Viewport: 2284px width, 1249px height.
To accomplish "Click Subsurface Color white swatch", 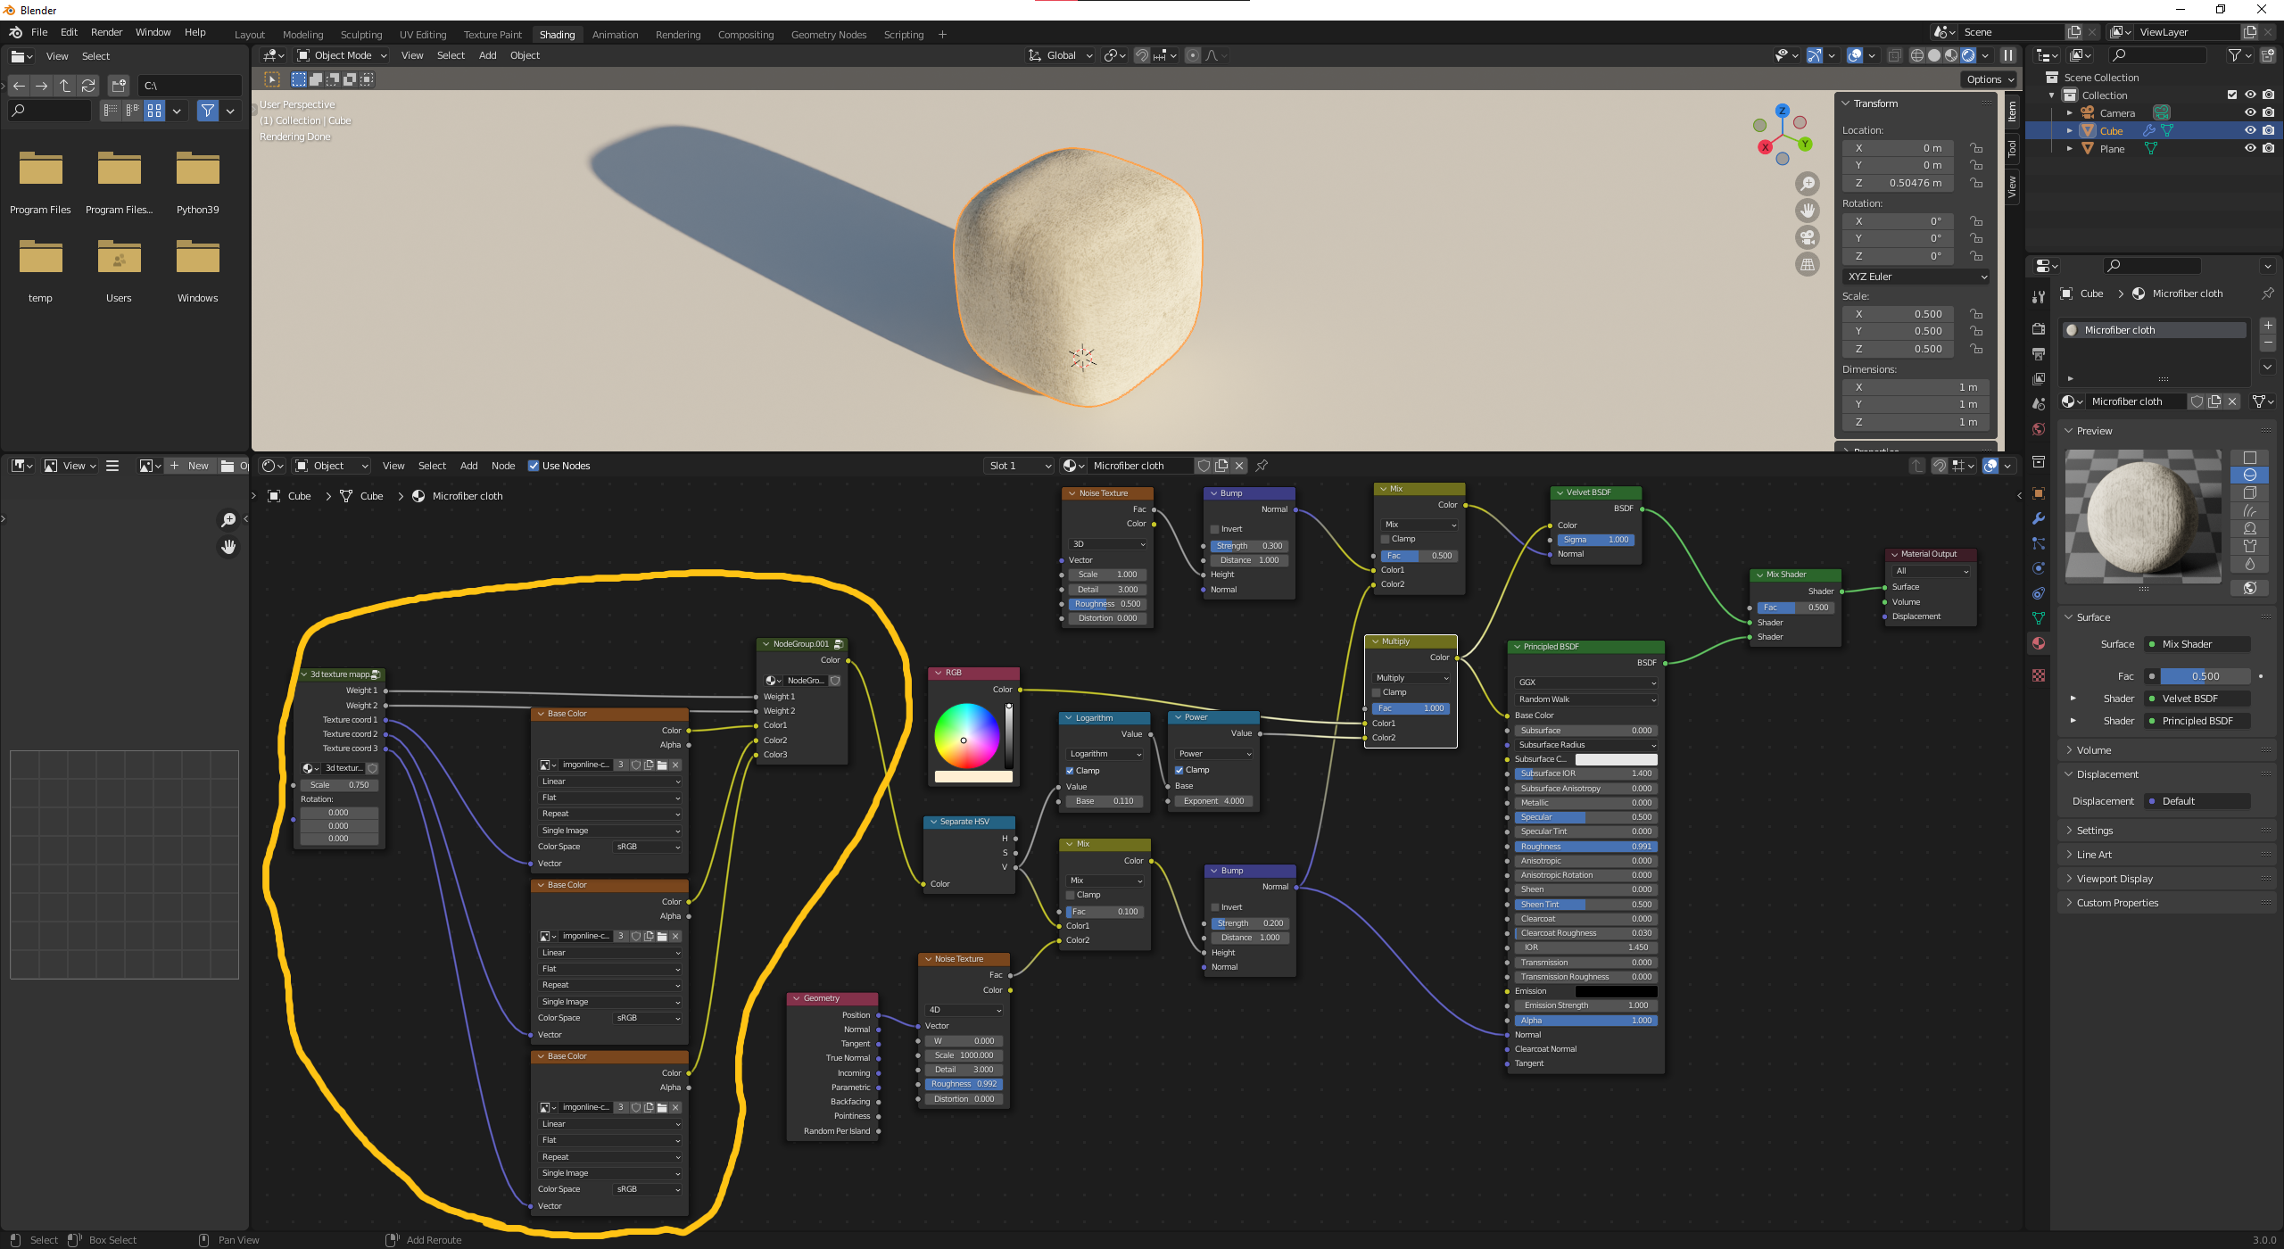I will tap(1616, 759).
